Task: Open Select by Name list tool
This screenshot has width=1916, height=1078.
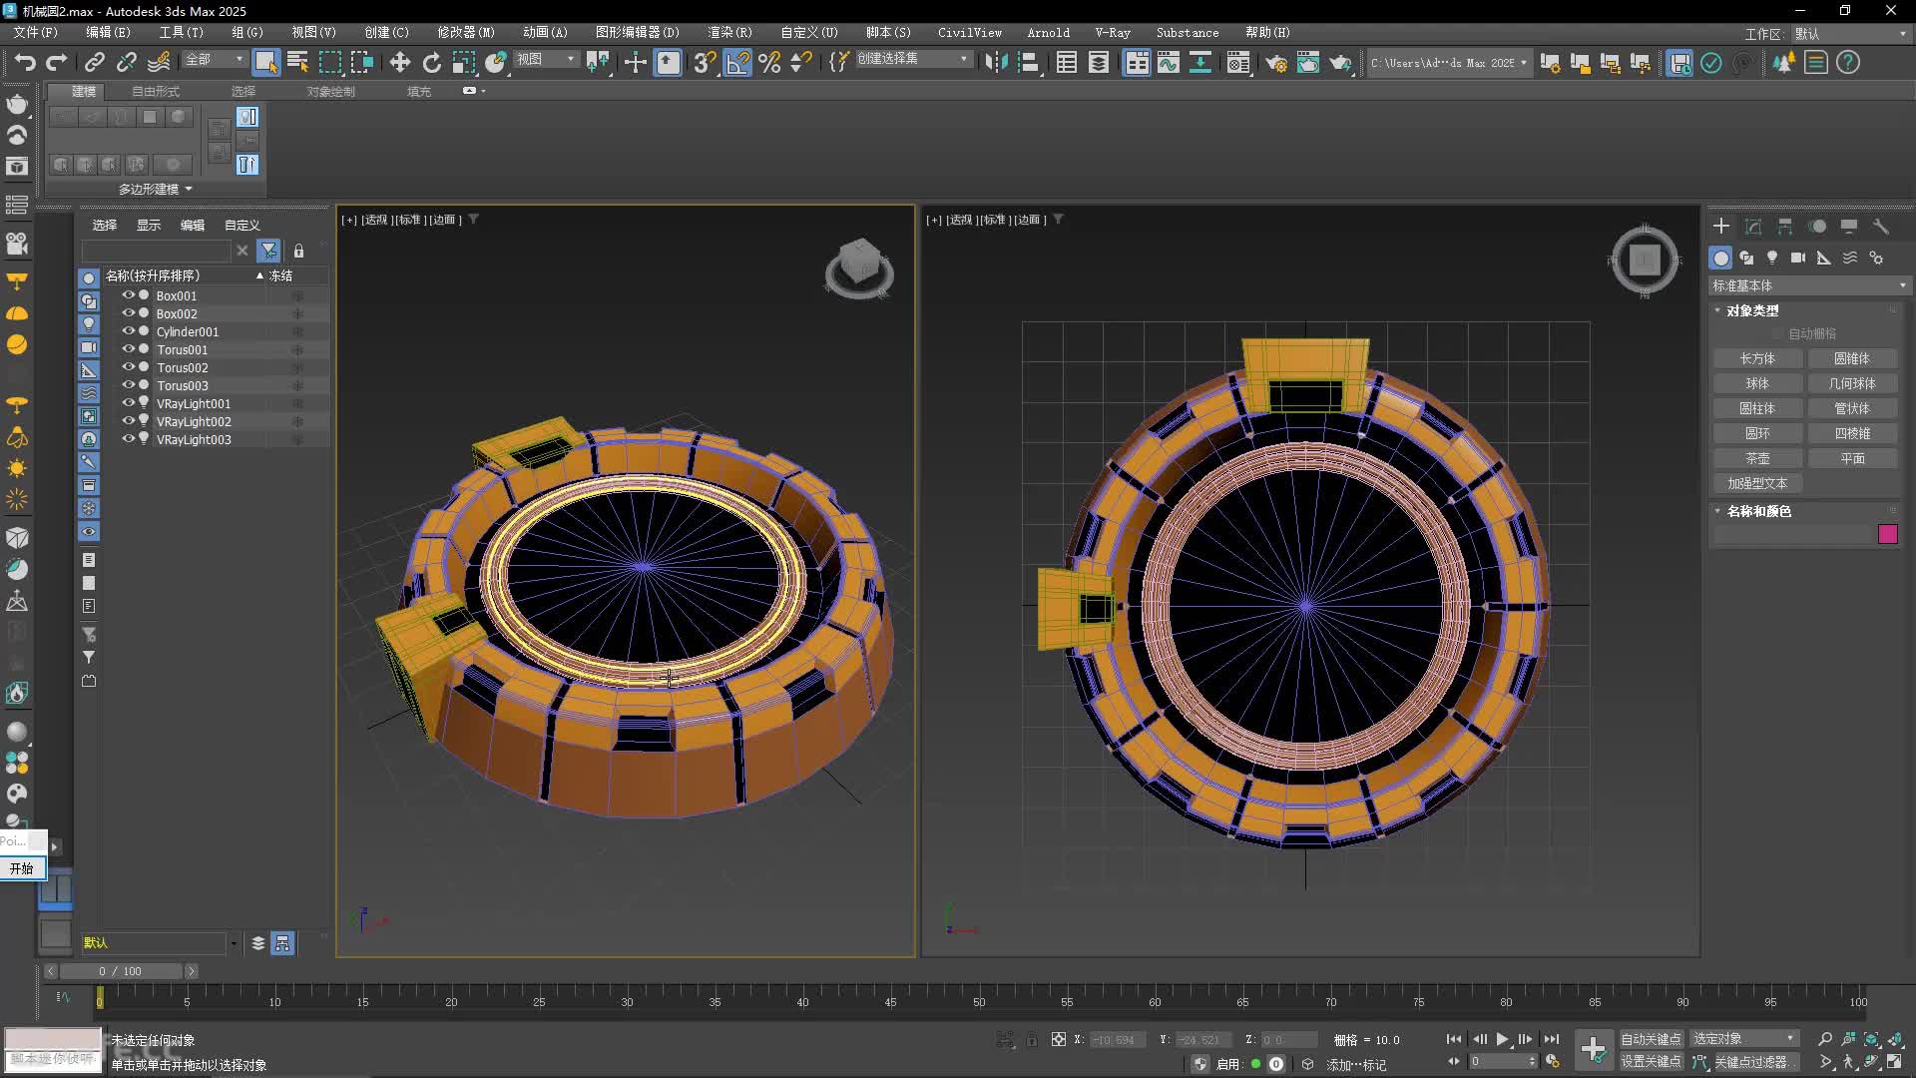Action: pos(297,62)
